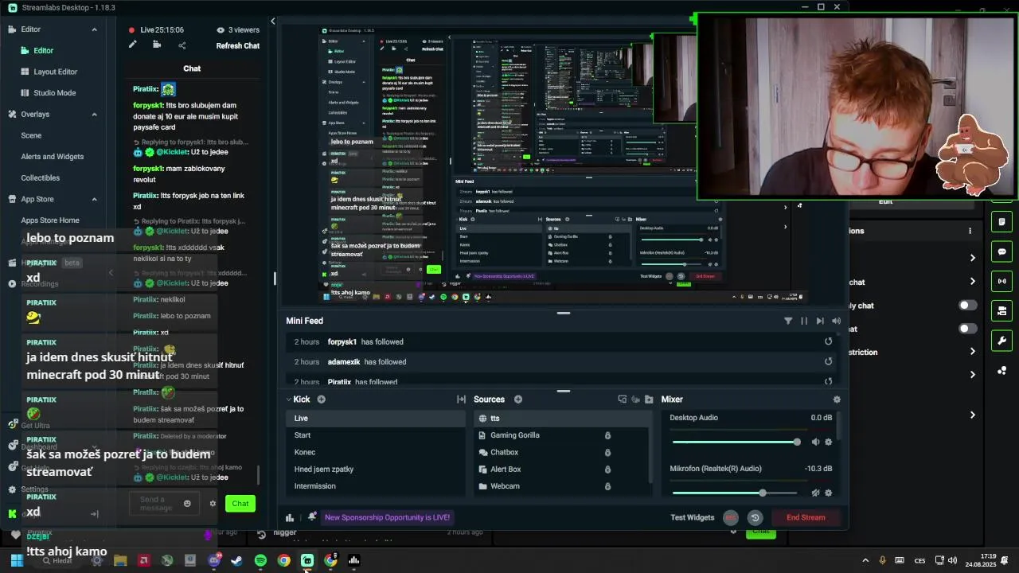Open Alerts and Widgets page
Screen dimensions: 1019x573
(x=52, y=157)
